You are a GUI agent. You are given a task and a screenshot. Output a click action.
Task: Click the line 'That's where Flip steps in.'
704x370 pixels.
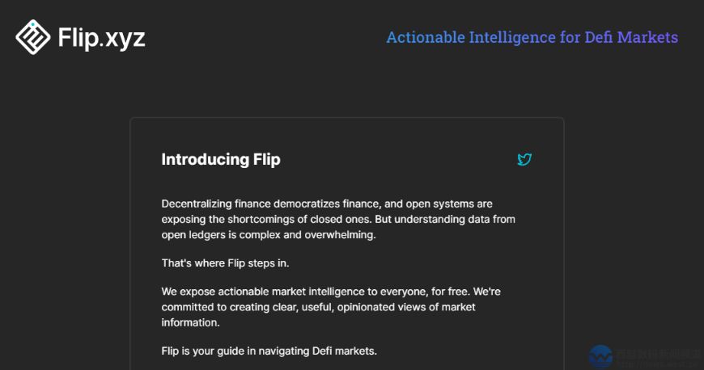click(226, 263)
